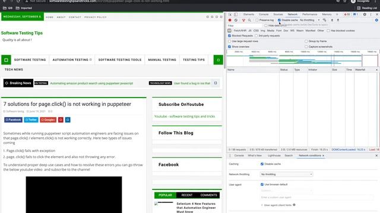Open network conditions wifi icon

click(325, 20)
